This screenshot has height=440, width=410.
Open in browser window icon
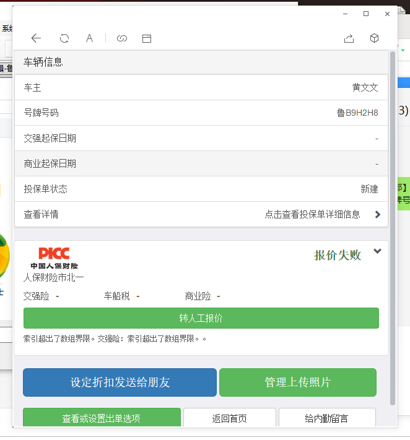(147, 38)
